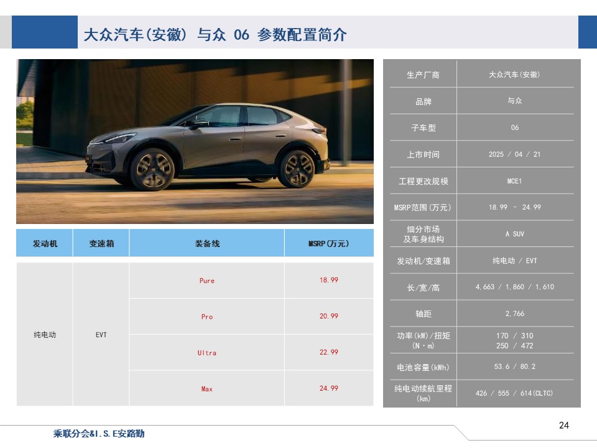This screenshot has width=597, height=448.
Task: Select the MSRP(万元) column header
Action: 329,243
